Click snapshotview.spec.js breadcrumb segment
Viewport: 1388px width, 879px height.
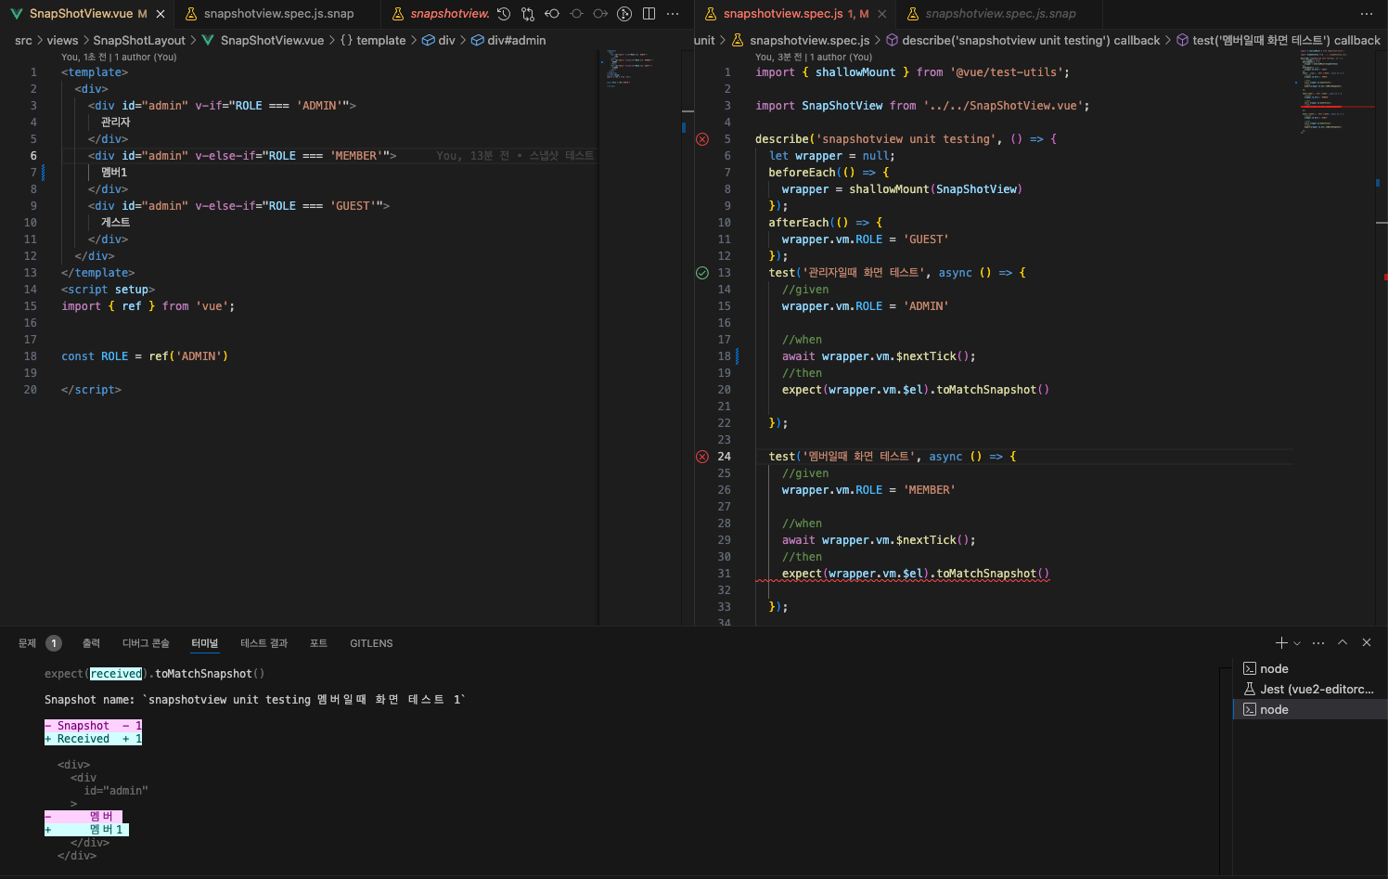tap(802, 40)
